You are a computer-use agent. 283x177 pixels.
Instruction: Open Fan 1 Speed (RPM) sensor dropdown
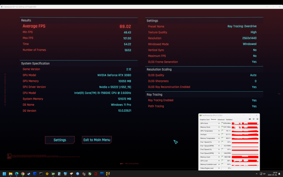coord(219,146)
